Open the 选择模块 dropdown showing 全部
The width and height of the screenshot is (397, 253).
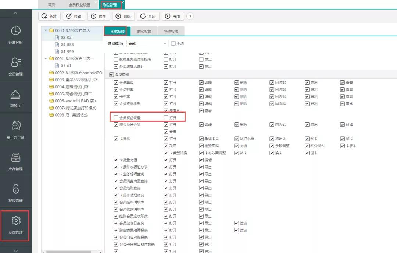147,43
